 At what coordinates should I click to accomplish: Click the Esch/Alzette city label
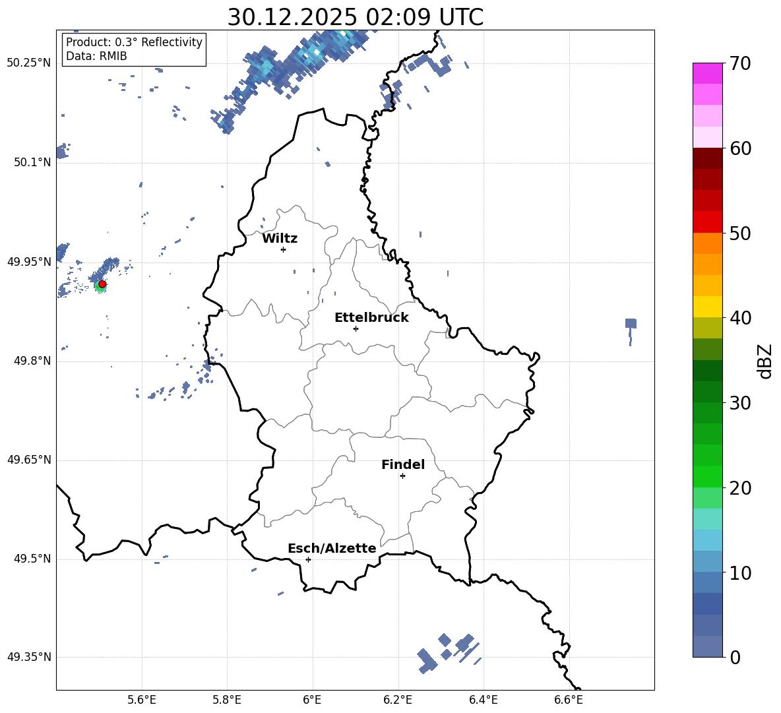click(x=332, y=548)
